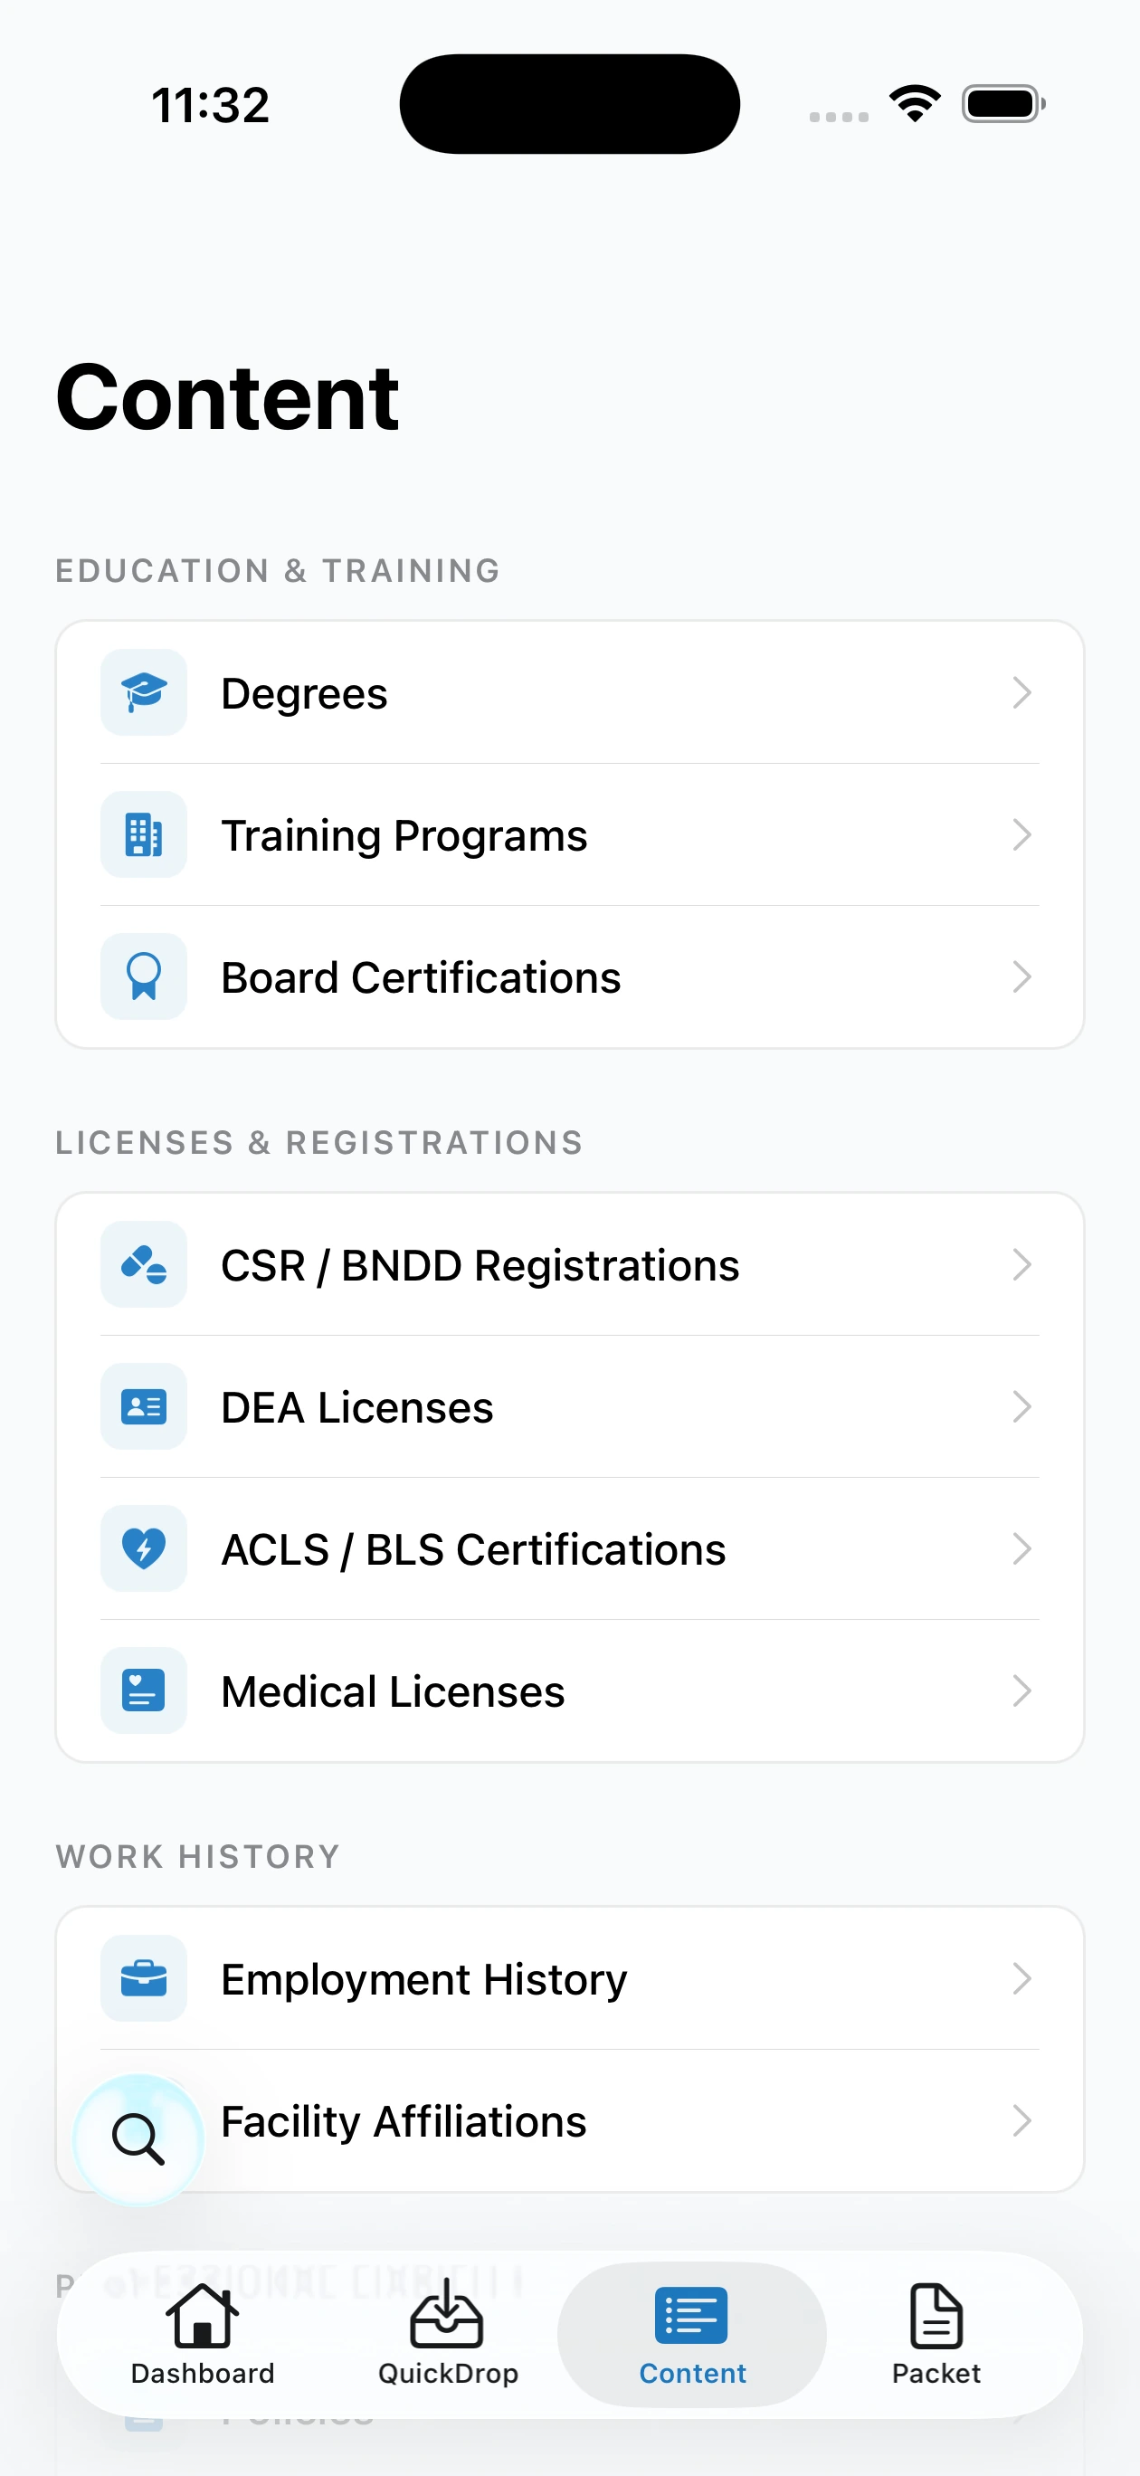
Task: Open Training Programs list entry
Action: click(404, 835)
